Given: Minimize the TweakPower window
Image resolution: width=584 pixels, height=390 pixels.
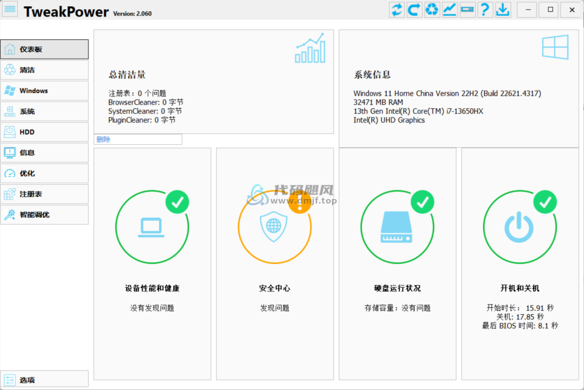Looking at the screenshot, I should [528, 10].
